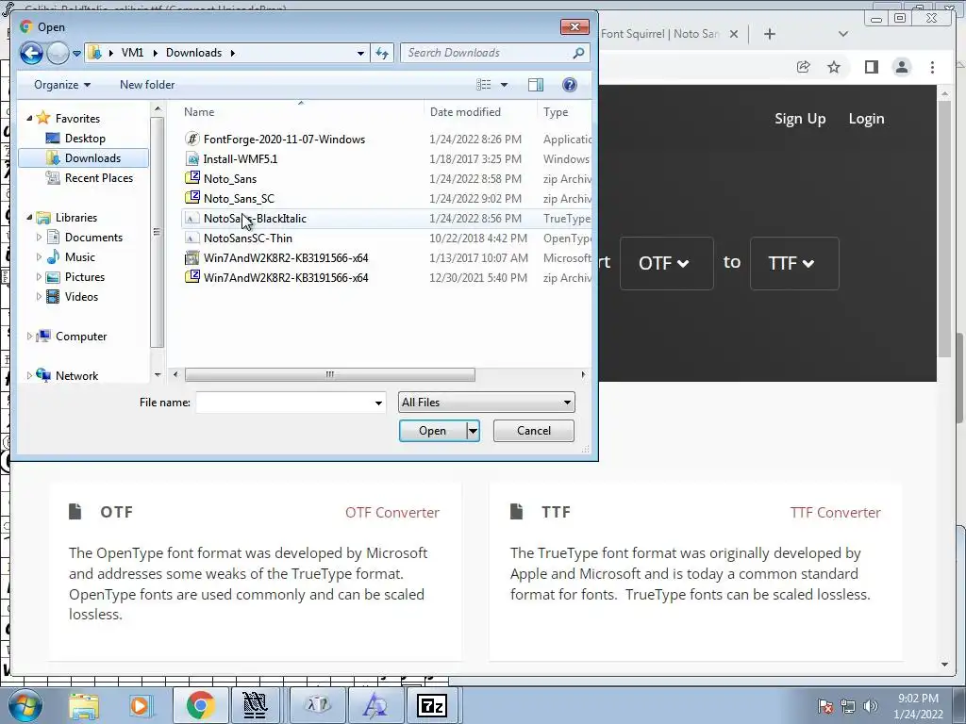Open the Open button's split arrow
The height and width of the screenshot is (724, 966).
tap(474, 431)
